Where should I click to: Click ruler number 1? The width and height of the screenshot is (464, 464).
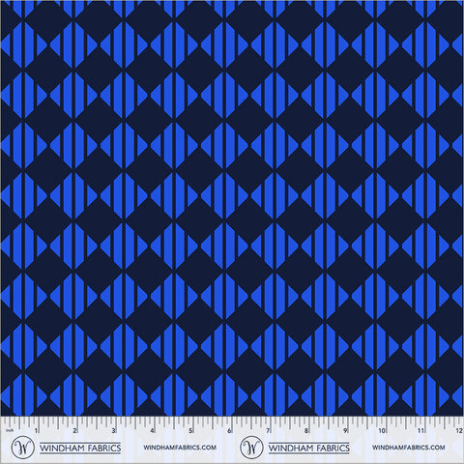point(37,431)
